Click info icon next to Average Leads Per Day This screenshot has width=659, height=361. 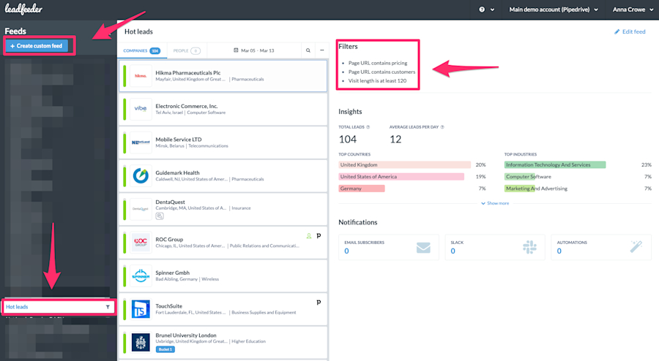442,127
